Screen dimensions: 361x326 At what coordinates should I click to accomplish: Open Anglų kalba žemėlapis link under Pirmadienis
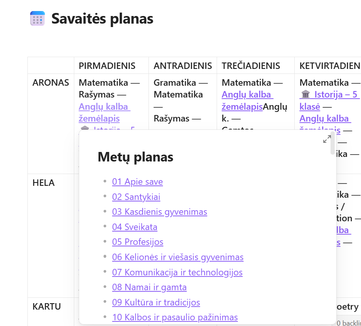pyautogui.click(x=104, y=113)
